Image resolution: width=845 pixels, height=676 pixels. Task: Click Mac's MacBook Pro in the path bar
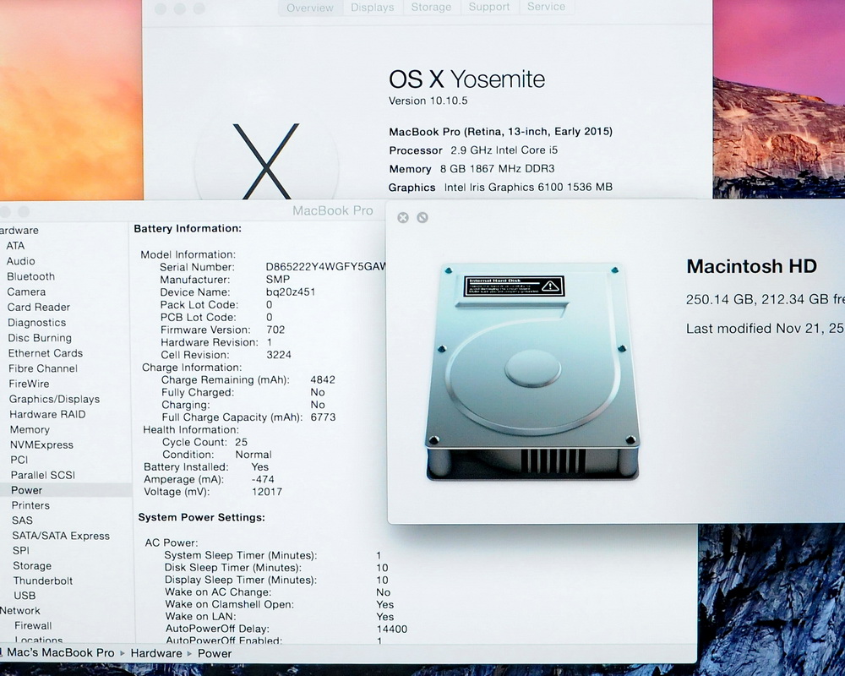coord(60,653)
